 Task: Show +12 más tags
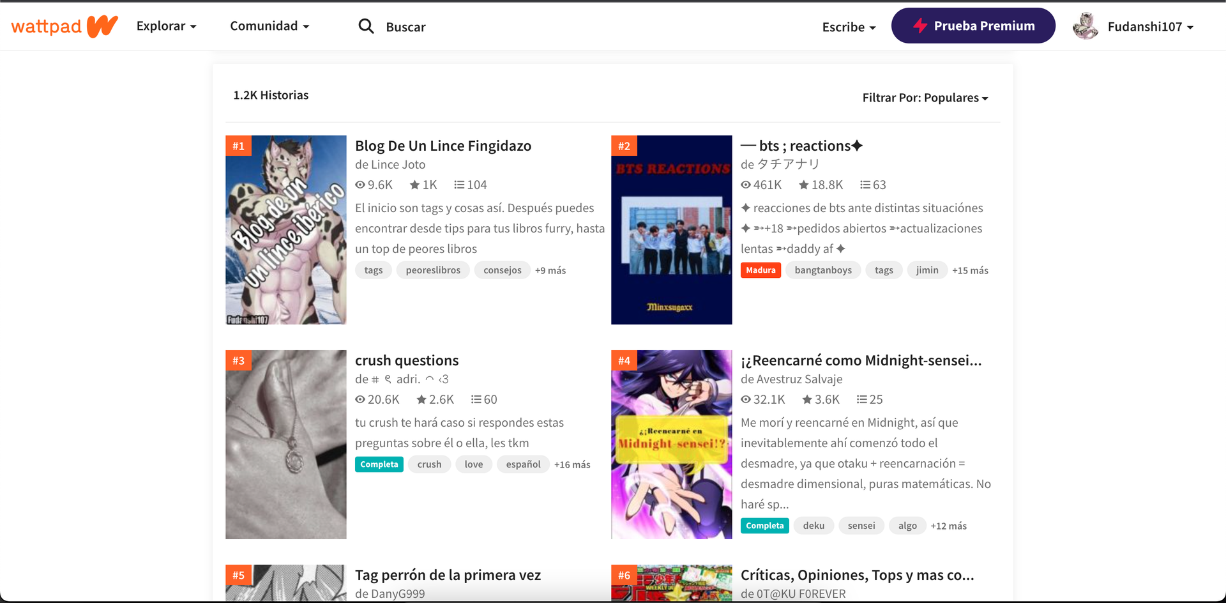948,526
